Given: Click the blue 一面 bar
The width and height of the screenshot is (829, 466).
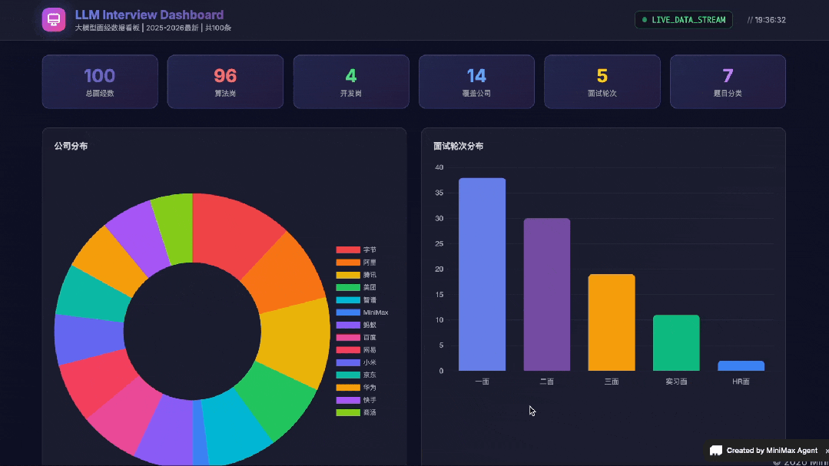Looking at the screenshot, I should pos(482,274).
